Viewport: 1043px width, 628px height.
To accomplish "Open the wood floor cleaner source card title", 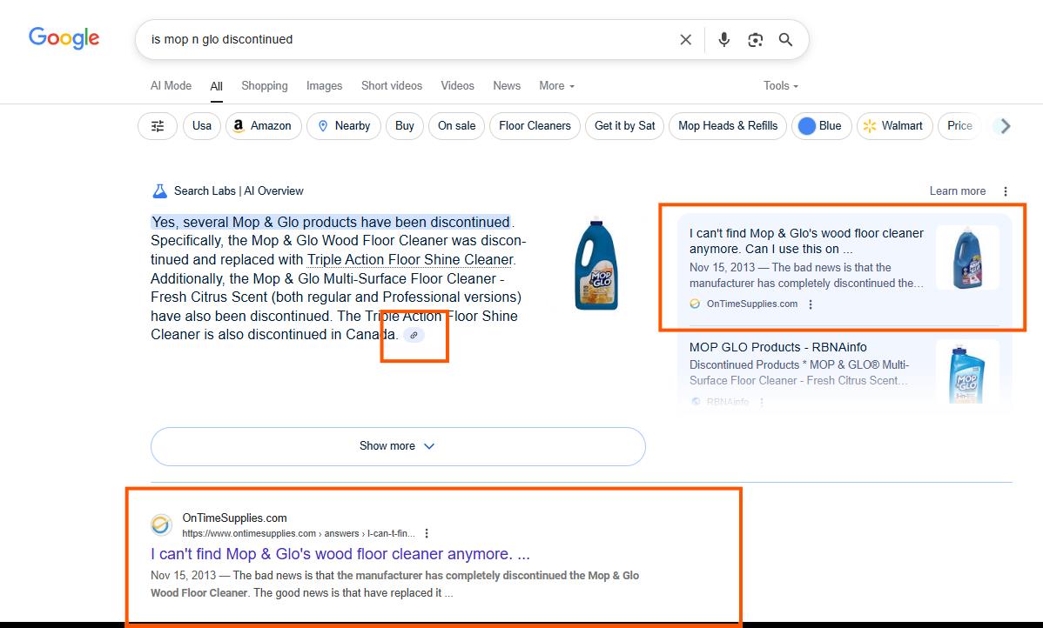I will [x=806, y=241].
